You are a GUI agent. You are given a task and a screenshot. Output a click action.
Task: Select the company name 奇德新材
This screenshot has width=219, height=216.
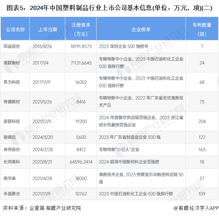(12, 102)
